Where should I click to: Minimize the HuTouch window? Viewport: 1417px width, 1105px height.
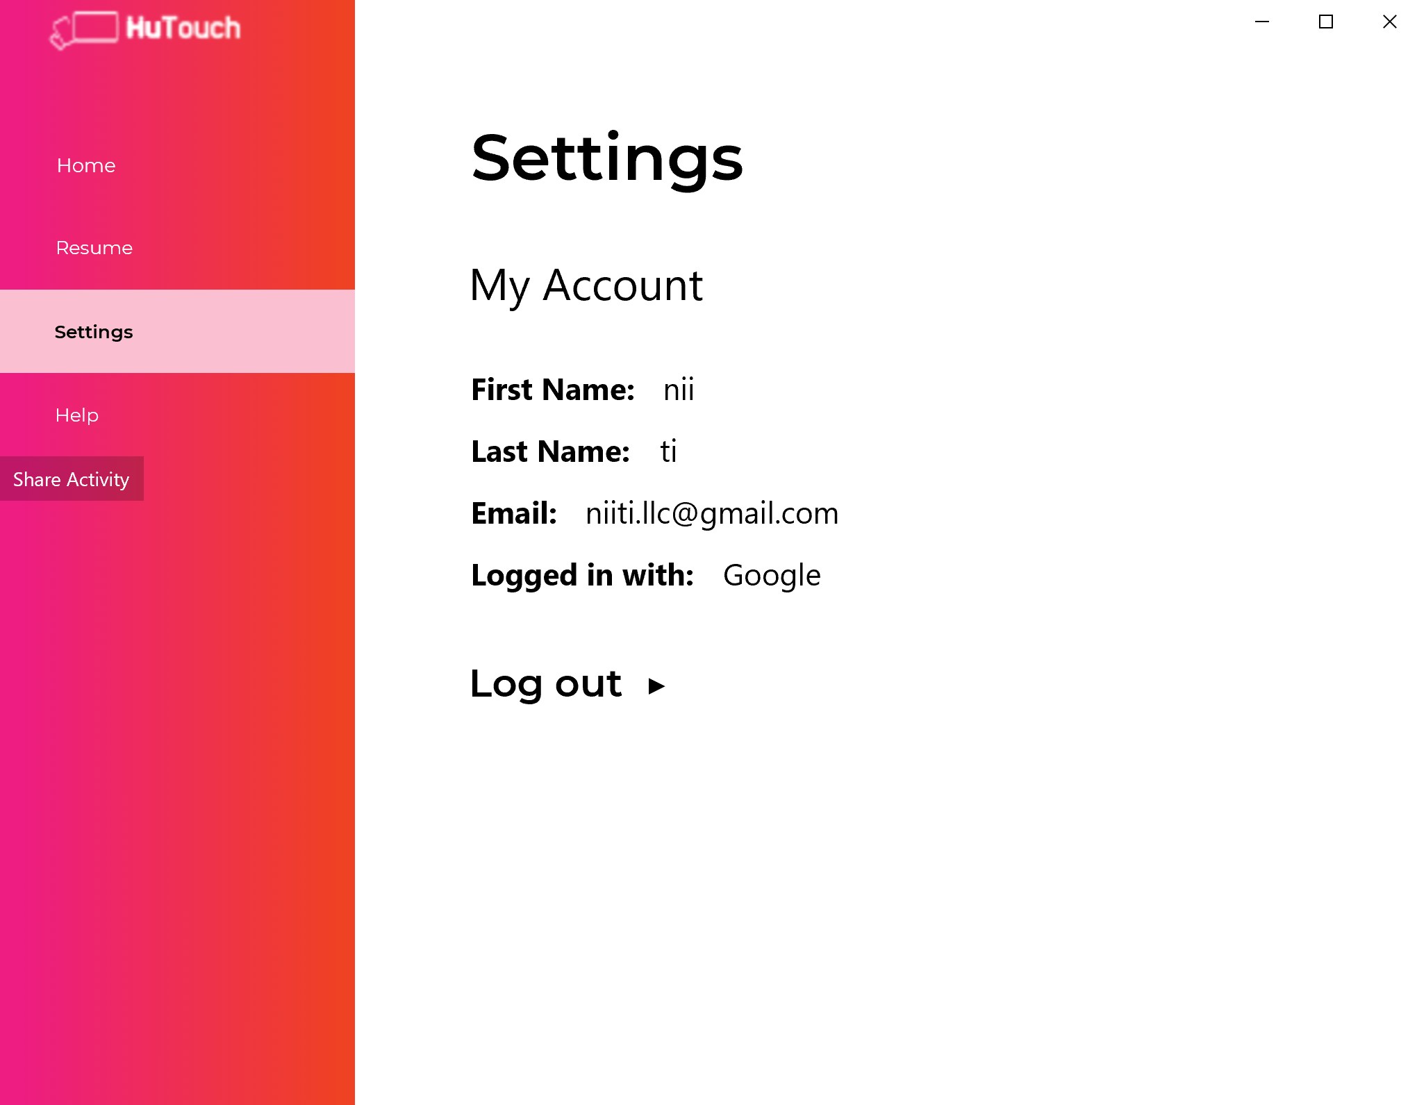coord(1262,22)
